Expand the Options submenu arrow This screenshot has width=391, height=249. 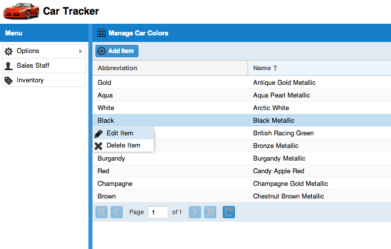[x=80, y=51]
